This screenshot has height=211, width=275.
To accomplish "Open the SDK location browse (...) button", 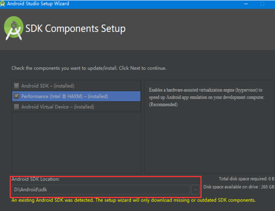I will tap(196, 190).
